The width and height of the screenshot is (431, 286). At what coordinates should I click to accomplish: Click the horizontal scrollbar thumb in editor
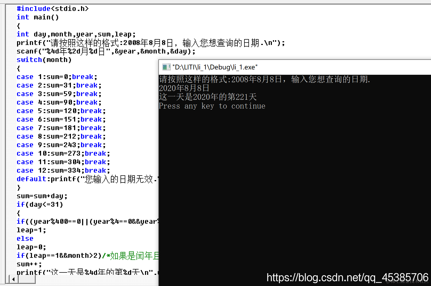coord(27,279)
